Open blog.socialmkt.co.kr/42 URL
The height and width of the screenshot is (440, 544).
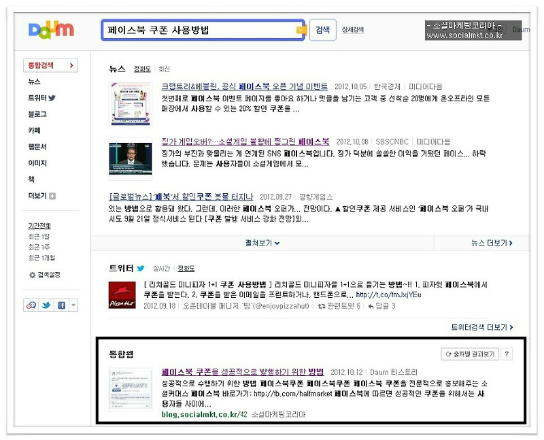tap(205, 414)
